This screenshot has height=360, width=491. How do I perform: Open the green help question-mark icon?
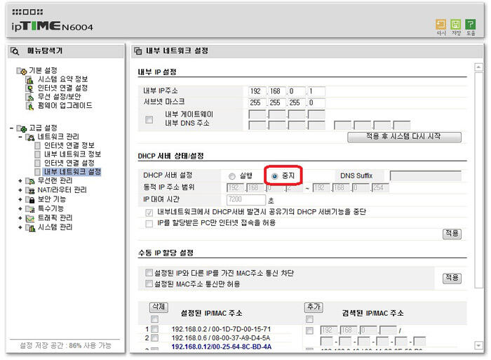point(471,25)
